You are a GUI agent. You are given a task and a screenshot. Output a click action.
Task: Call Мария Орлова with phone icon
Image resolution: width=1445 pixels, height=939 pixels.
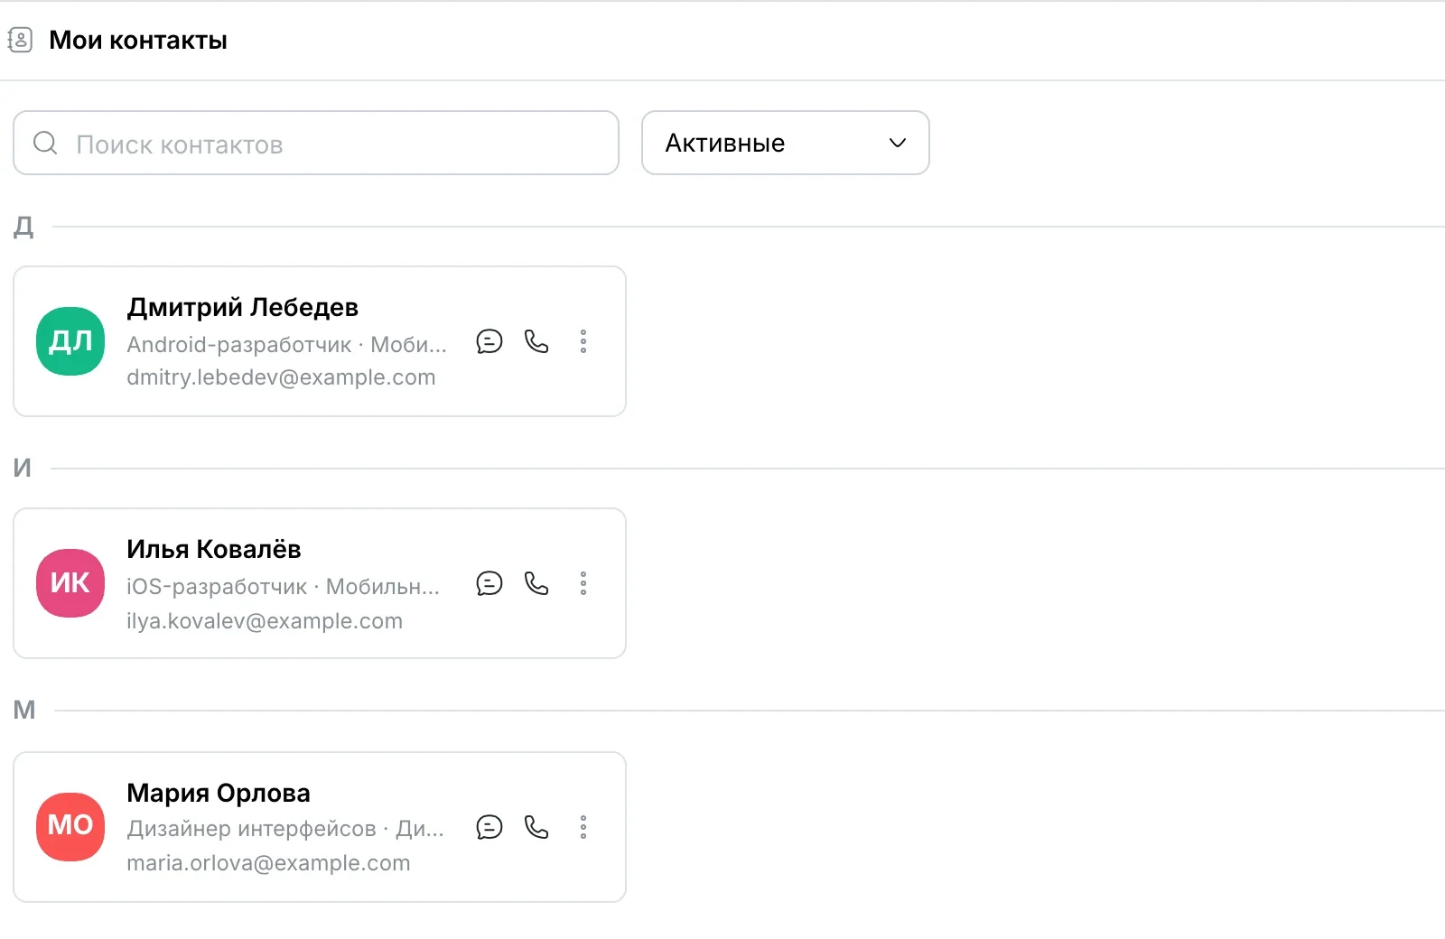[536, 827]
